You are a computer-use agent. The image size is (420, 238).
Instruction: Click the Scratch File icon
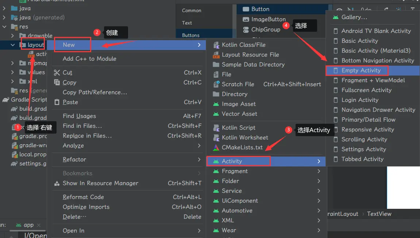[216, 84]
